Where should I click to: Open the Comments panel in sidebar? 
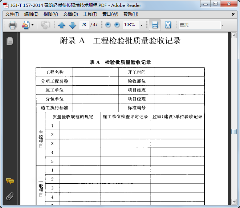10,181
